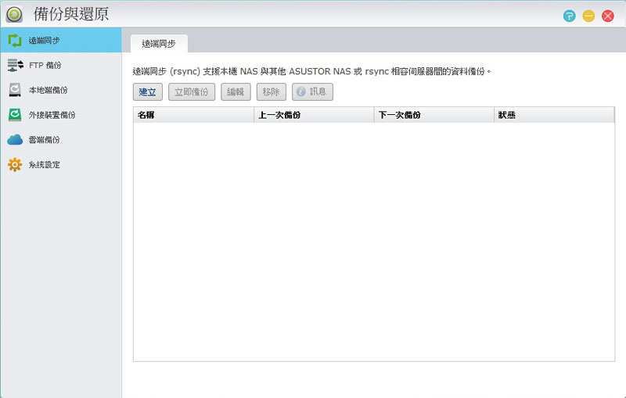The width and height of the screenshot is (626, 398).
Task: Close the window with the red X button
Action: (x=608, y=16)
